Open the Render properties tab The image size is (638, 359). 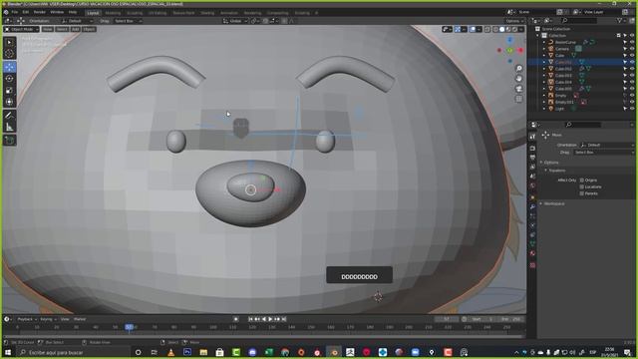[x=532, y=149]
